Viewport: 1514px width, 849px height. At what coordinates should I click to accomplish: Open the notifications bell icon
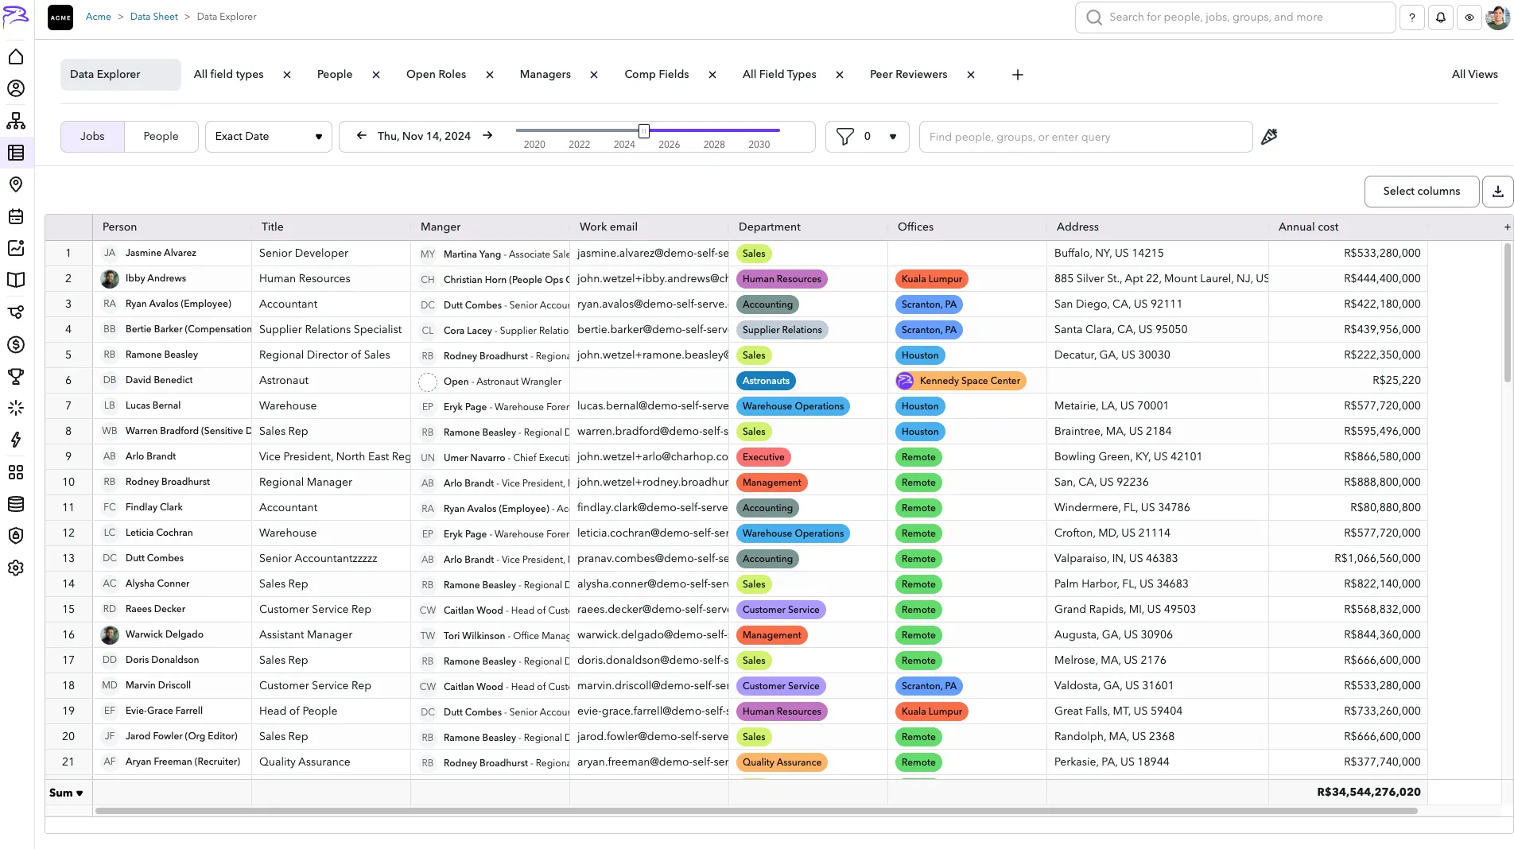click(x=1441, y=17)
